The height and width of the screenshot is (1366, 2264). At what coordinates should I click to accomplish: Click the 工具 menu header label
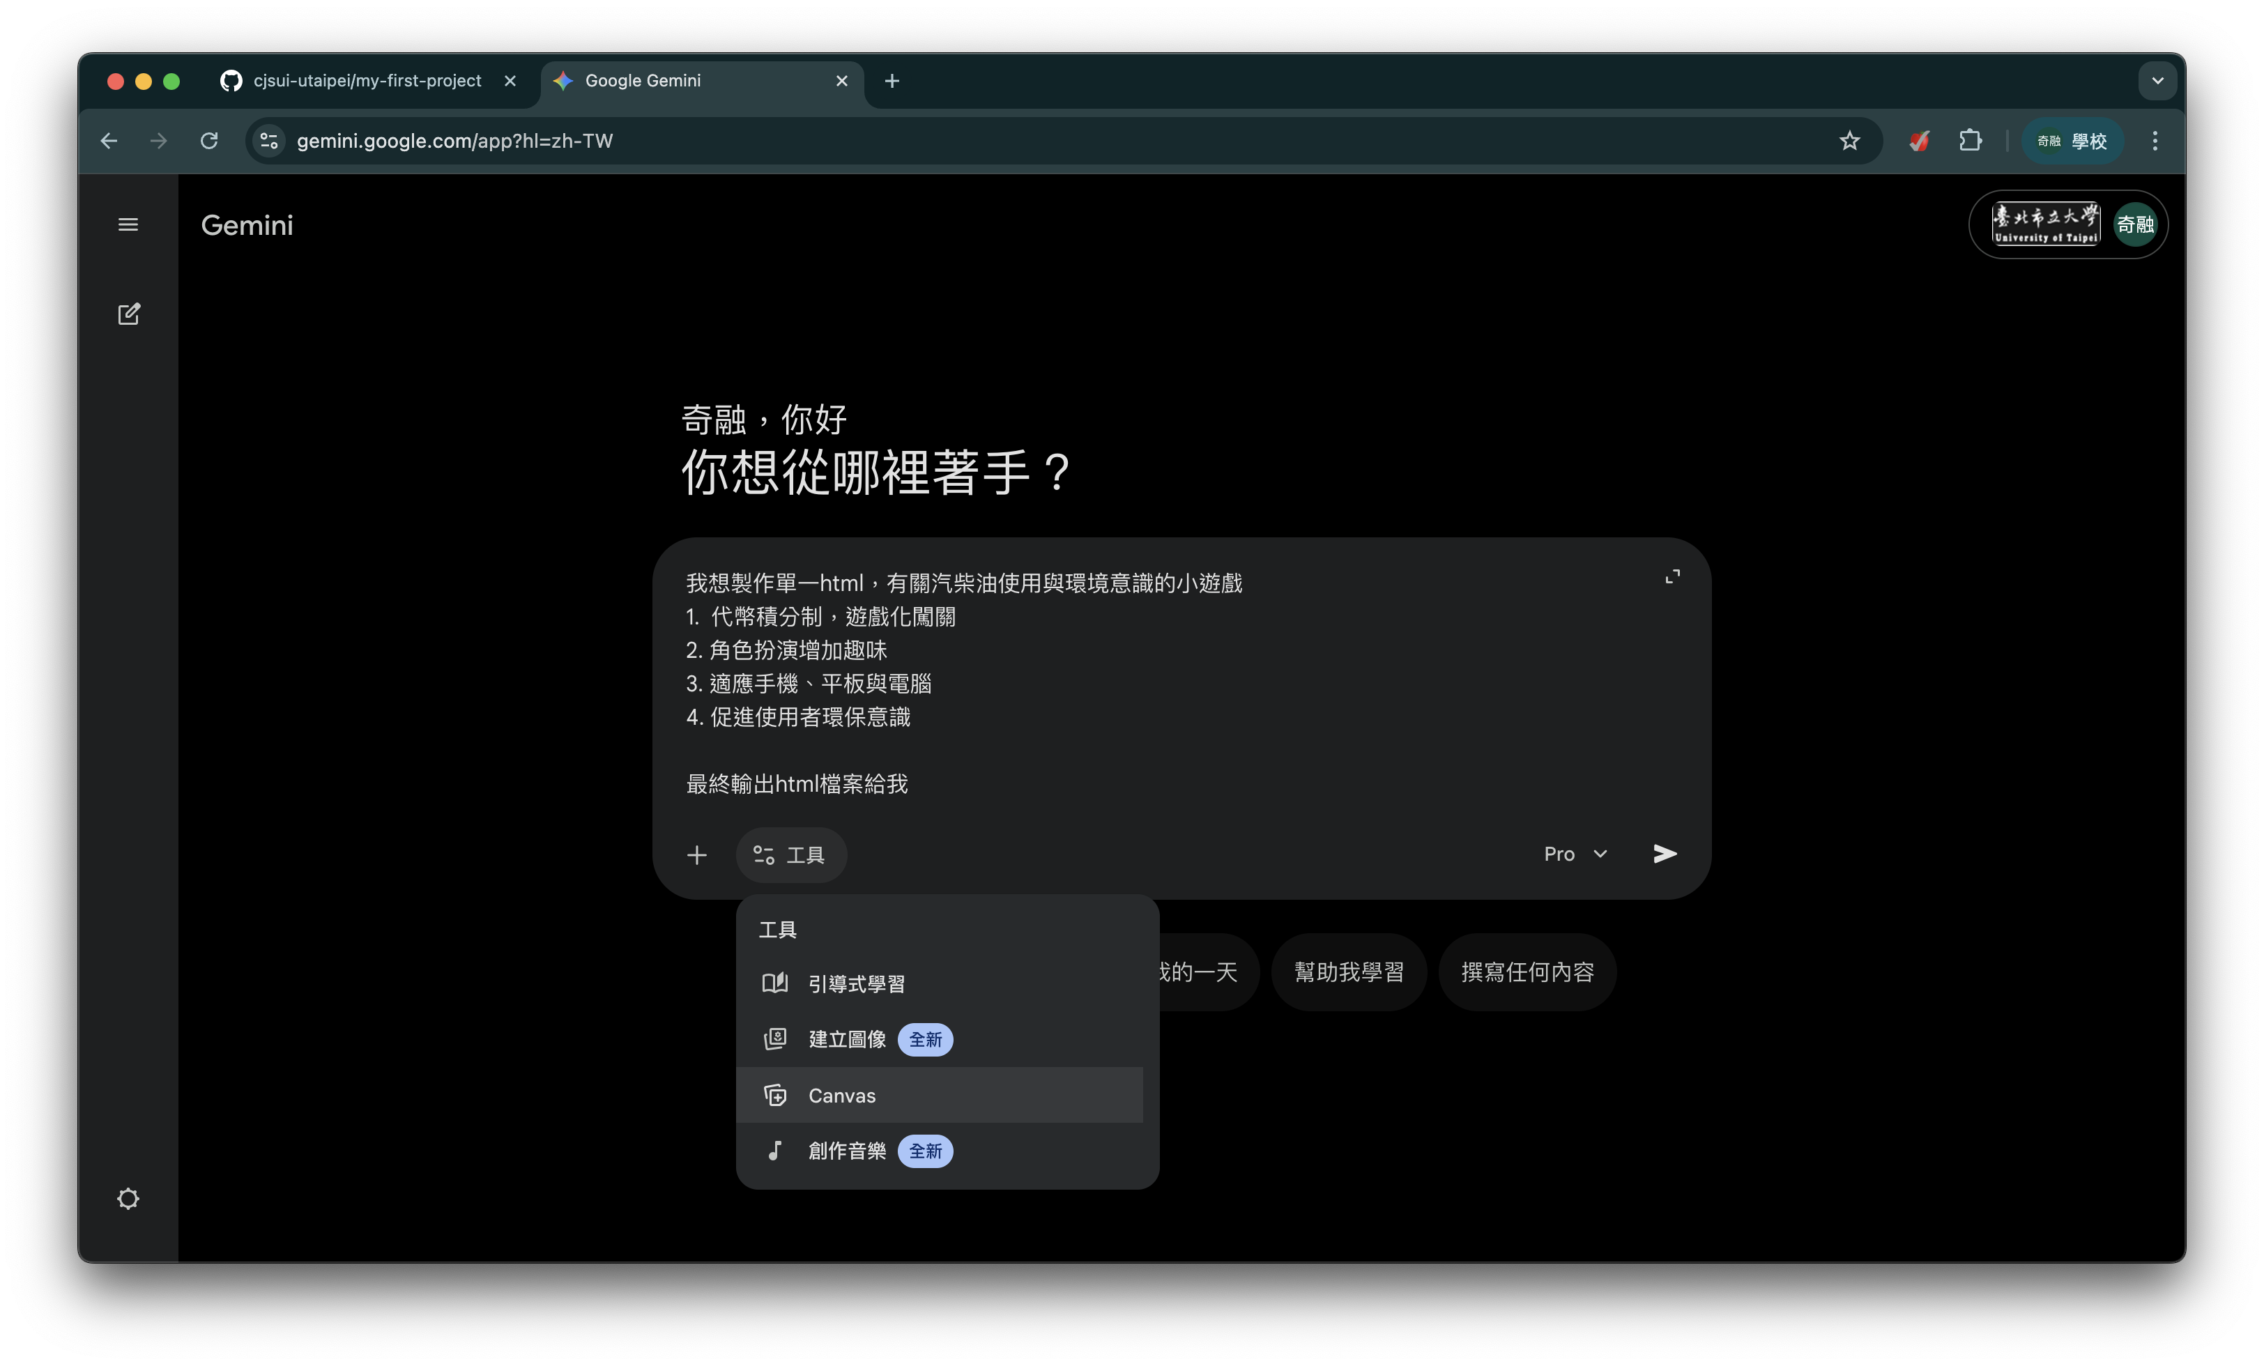(x=777, y=929)
